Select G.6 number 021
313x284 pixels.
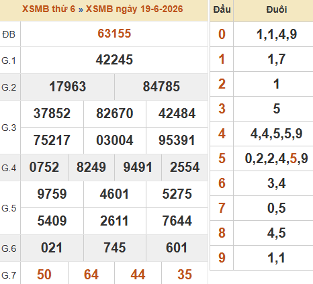coord(52,248)
